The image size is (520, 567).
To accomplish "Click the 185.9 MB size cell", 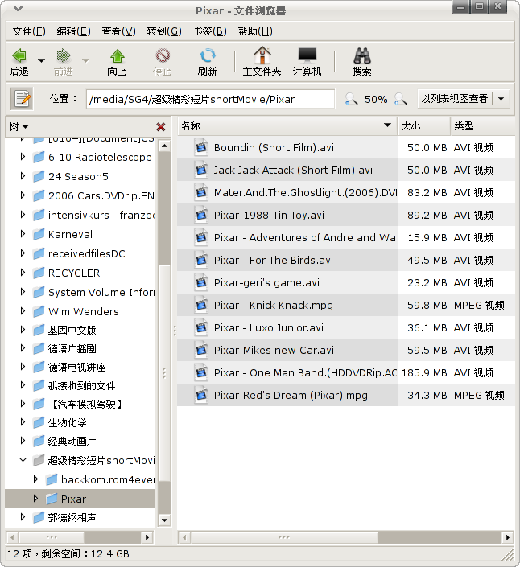I will pyautogui.click(x=424, y=372).
